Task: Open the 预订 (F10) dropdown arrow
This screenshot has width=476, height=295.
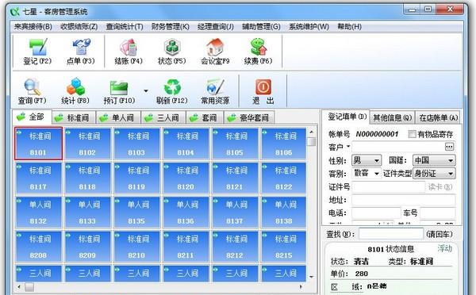Action: [146, 90]
